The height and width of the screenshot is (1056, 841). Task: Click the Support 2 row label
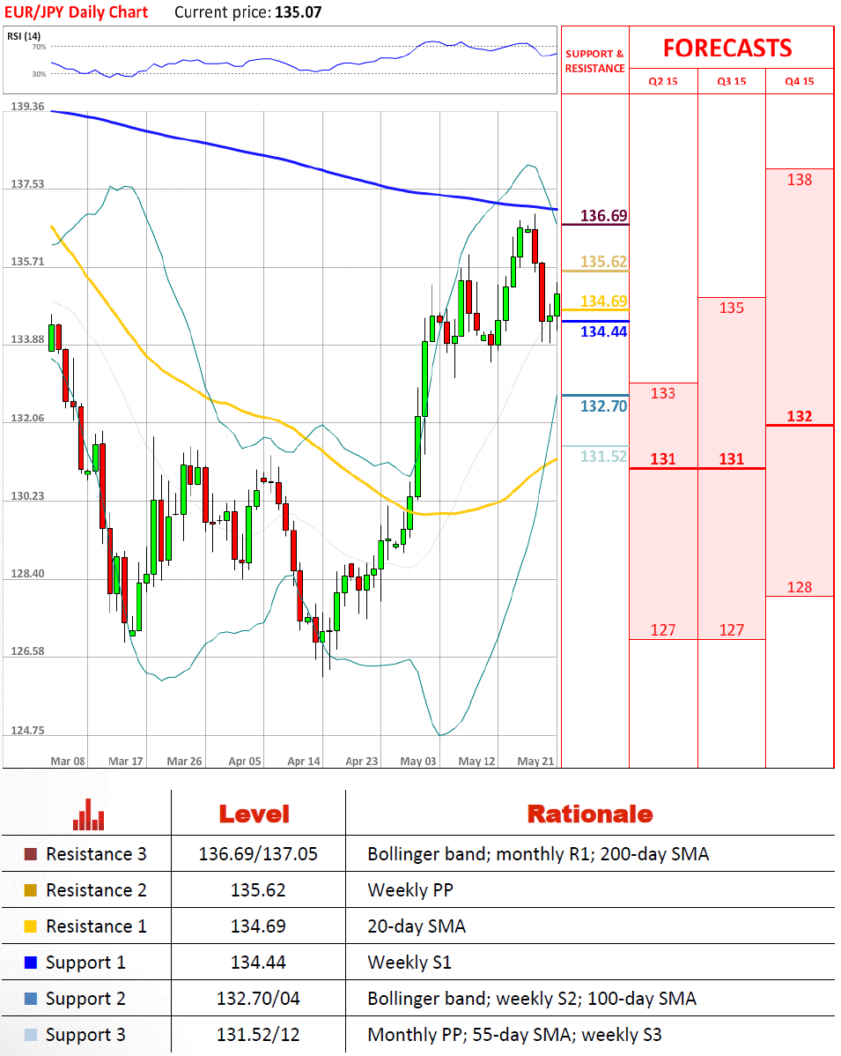coord(85,1000)
